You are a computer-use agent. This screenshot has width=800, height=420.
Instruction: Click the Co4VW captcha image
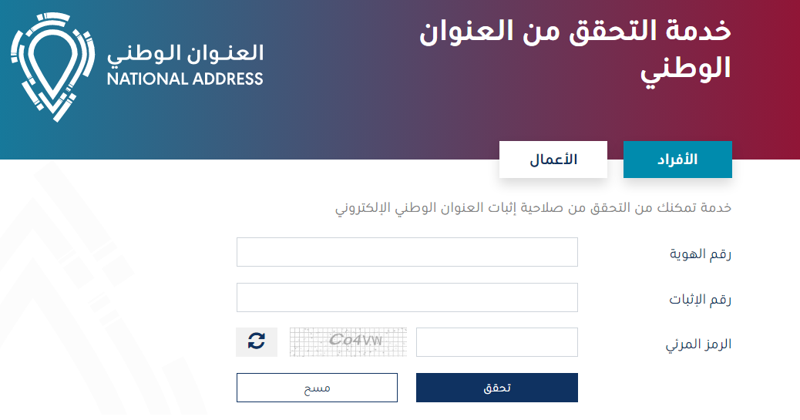point(348,341)
